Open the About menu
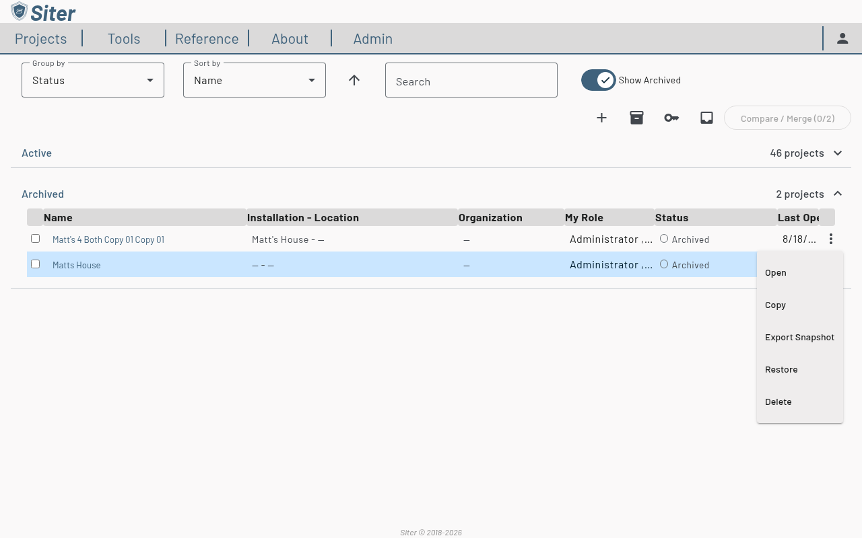The height and width of the screenshot is (538, 862). coord(290,38)
